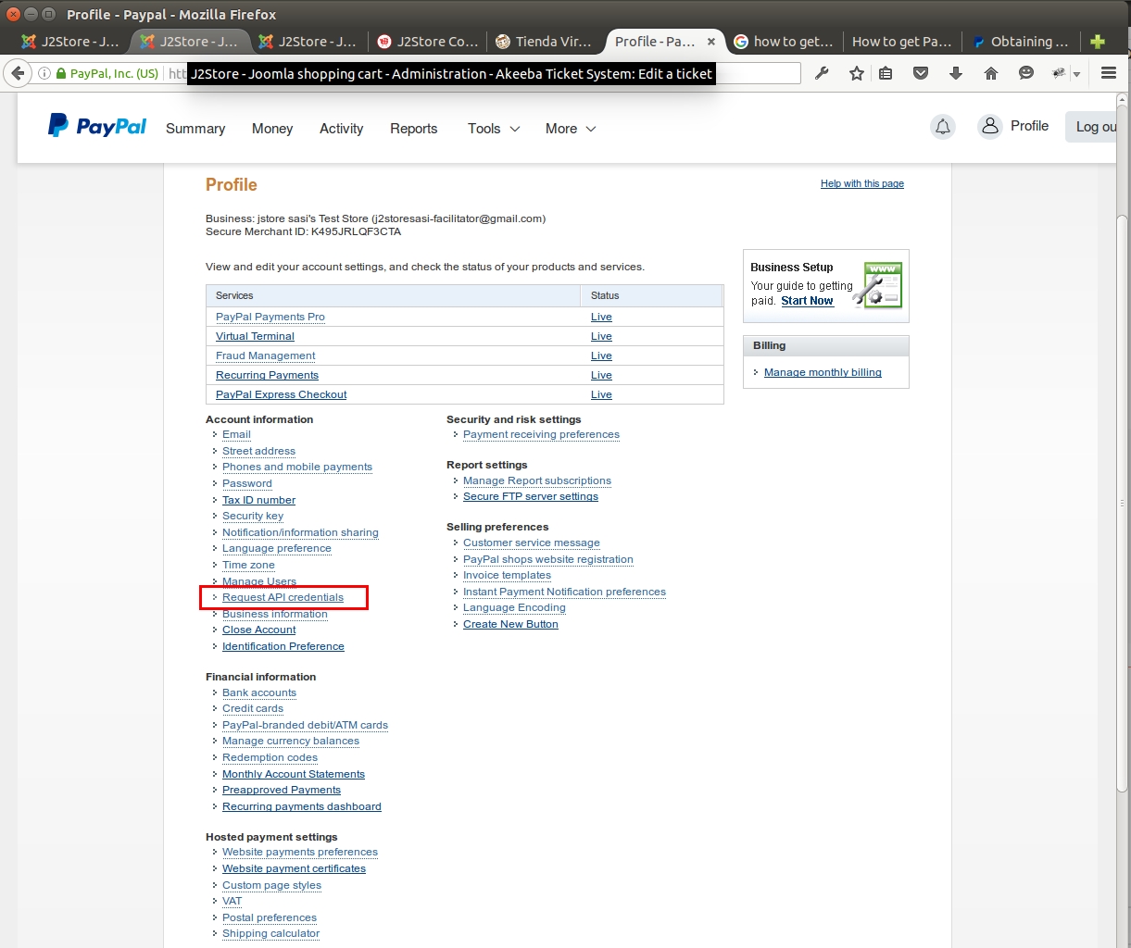This screenshot has height=948, width=1131.
Task: Click the Pocket save icon in toolbar
Action: pos(921,73)
